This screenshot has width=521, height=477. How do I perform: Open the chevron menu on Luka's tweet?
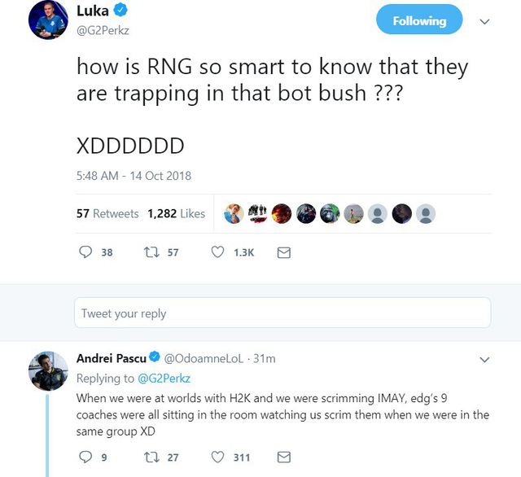point(484,22)
